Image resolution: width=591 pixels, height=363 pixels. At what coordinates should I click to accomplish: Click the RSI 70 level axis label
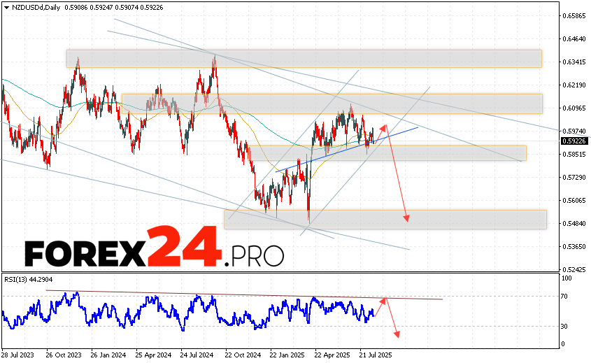pyautogui.click(x=565, y=297)
